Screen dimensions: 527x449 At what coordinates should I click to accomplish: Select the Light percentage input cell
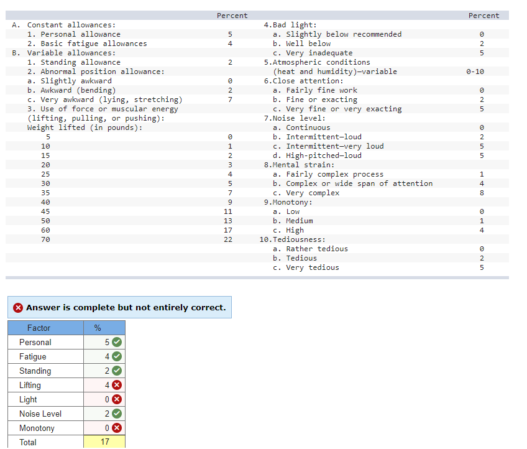point(104,399)
